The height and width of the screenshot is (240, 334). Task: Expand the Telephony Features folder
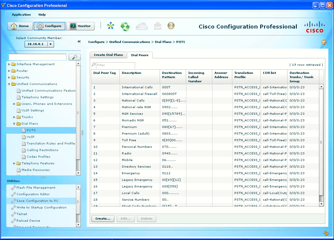point(14,163)
